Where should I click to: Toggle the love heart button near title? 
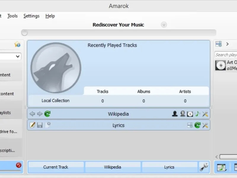tap(164, 25)
